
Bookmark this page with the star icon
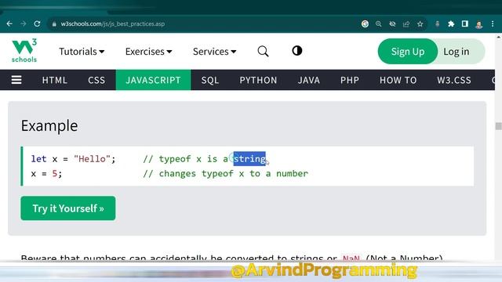(420, 24)
